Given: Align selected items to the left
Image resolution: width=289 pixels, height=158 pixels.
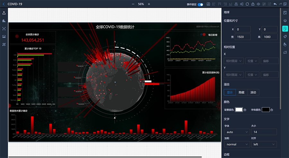Looking at the screenshot, I should [214, 4].
